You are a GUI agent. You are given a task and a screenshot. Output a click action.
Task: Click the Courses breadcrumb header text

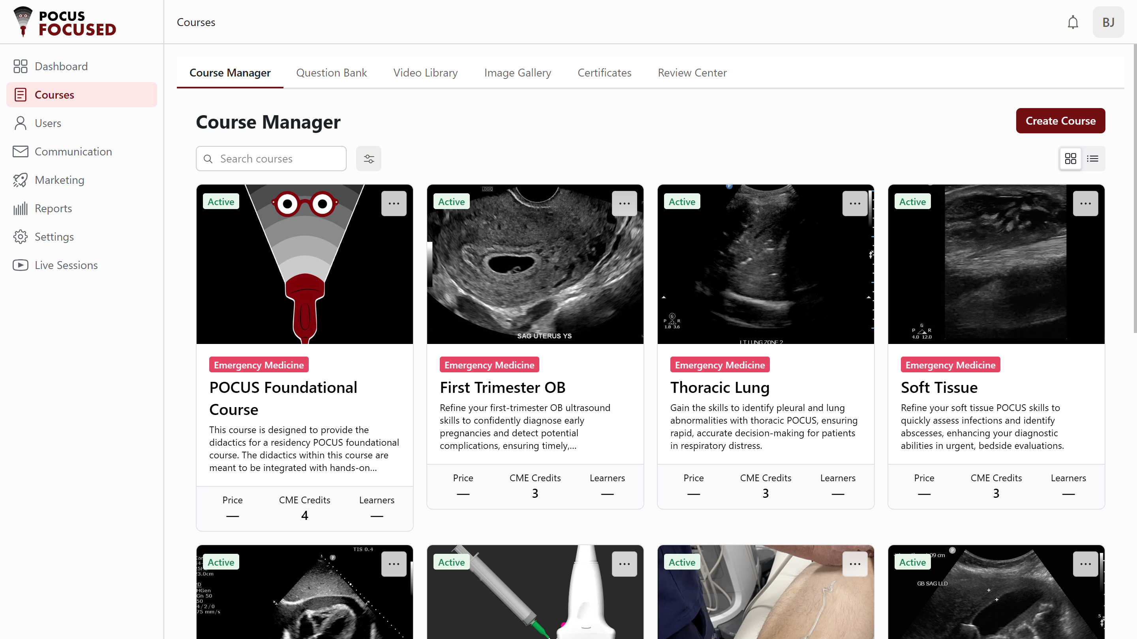[x=196, y=22]
